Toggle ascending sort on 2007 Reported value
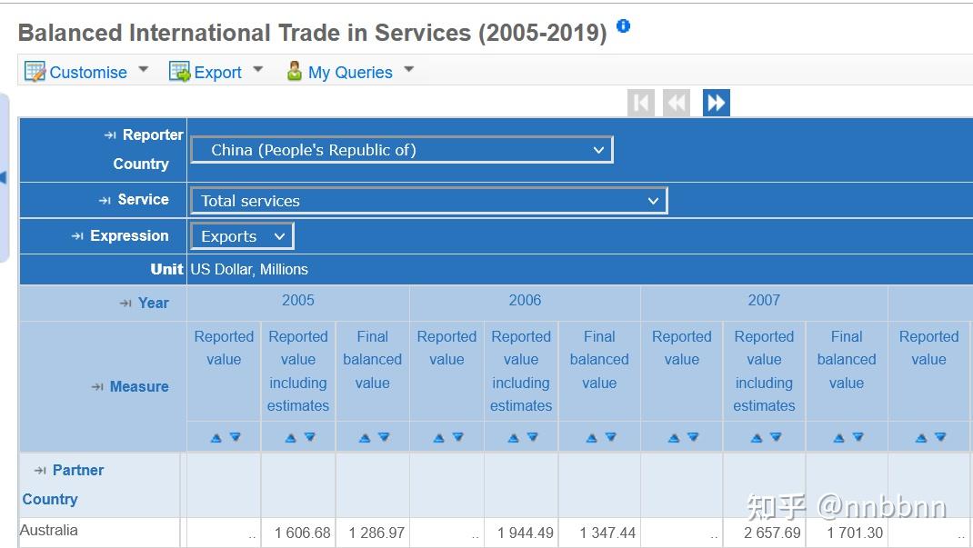Image resolution: width=973 pixels, height=548 pixels. click(x=675, y=436)
